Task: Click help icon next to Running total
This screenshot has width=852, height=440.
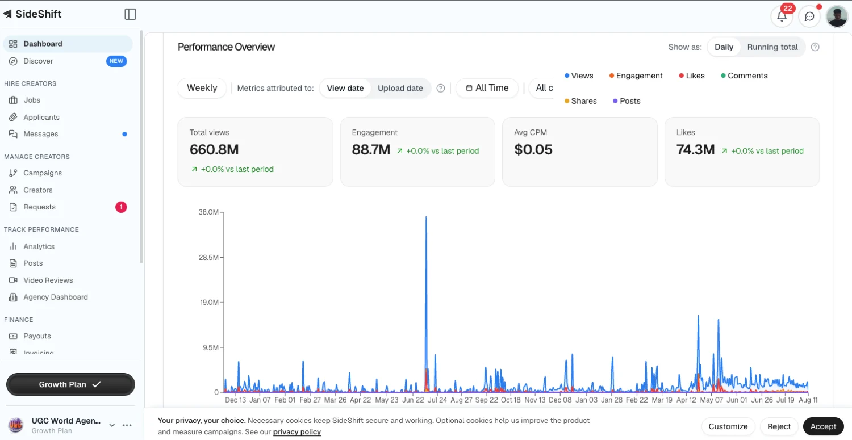Action: (x=815, y=47)
